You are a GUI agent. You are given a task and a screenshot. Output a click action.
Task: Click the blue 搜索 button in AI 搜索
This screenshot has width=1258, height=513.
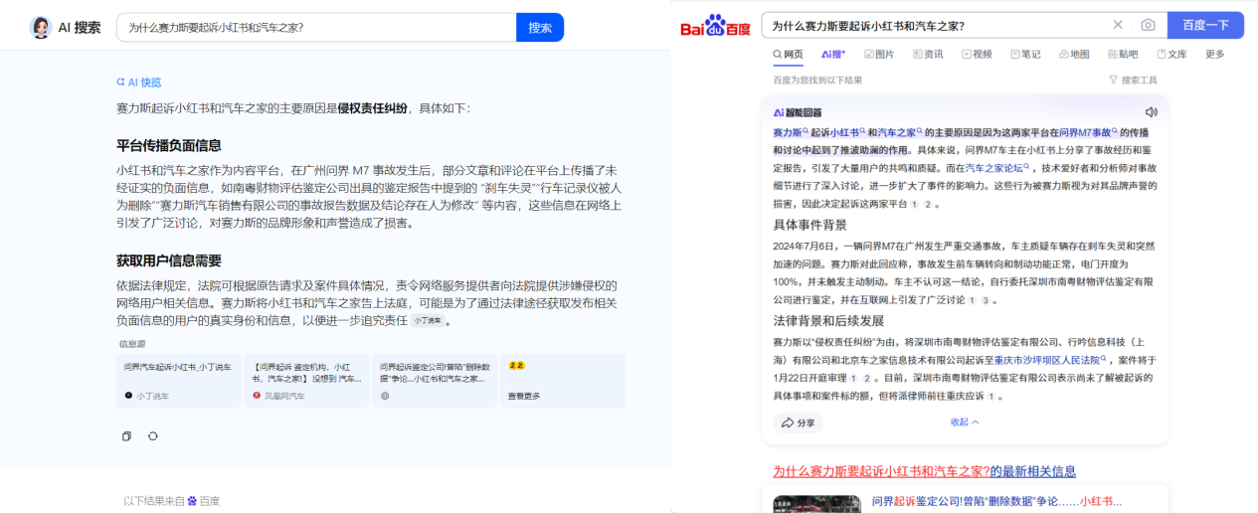(x=540, y=28)
